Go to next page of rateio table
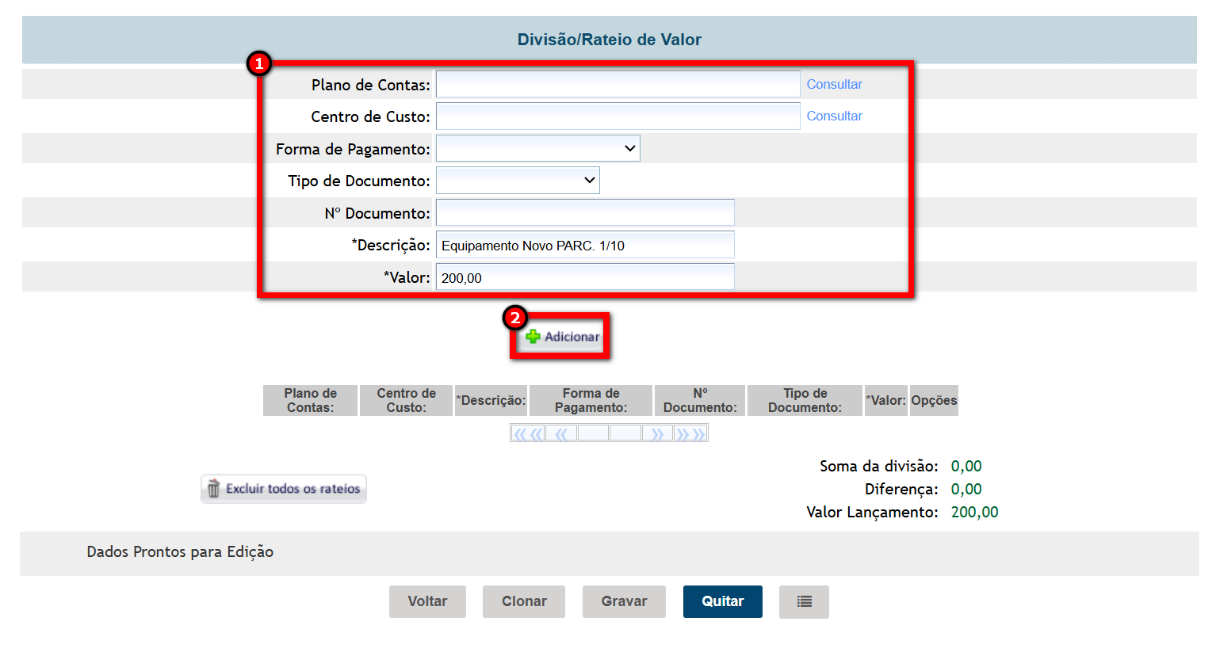 [657, 433]
